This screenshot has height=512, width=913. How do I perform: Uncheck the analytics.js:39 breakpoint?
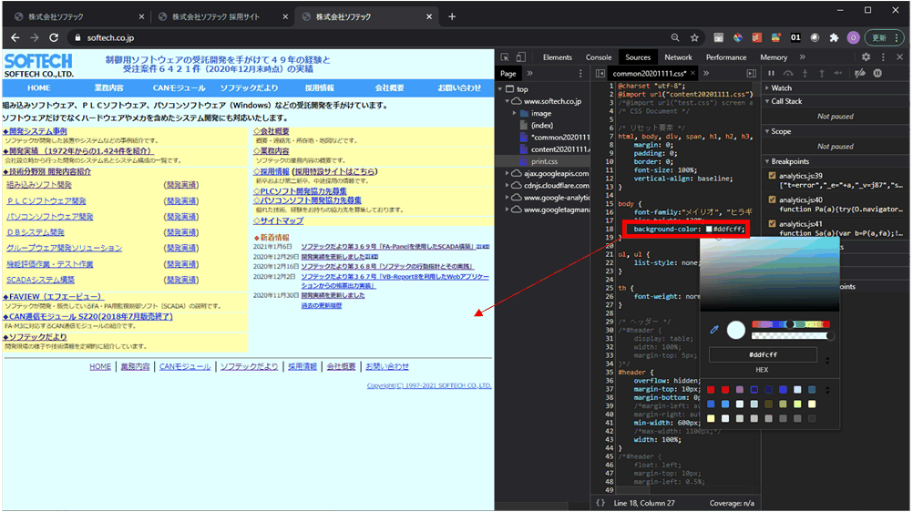(772, 175)
